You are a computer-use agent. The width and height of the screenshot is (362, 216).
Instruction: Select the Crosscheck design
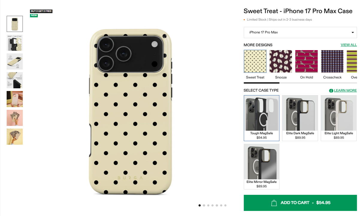pyautogui.click(x=332, y=61)
